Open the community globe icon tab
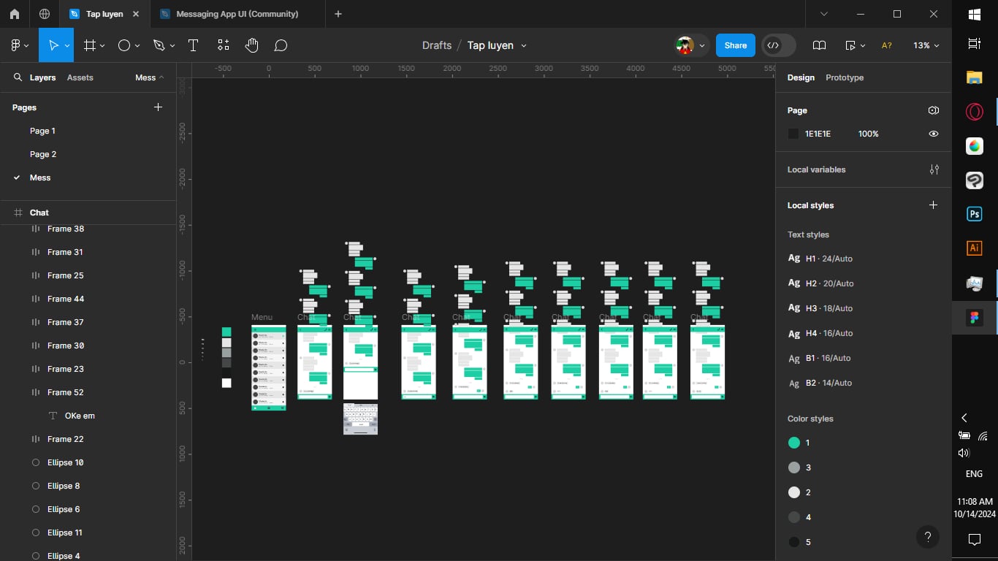Viewport: 998px width, 561px height. tap(45, 14)
